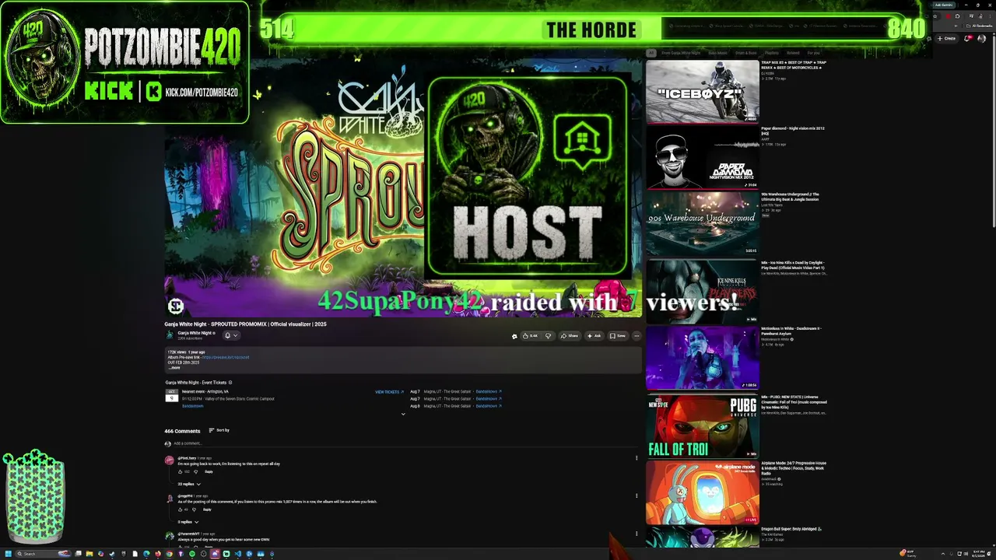996x560 pixels.
Task: Reply to the 'not going back to work' comment
Action: (x=209, y=471)
